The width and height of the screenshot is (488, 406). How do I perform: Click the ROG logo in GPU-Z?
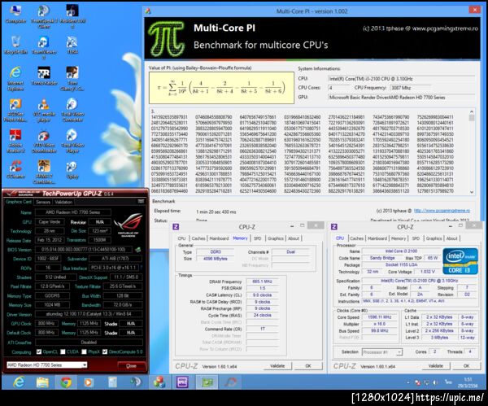[x=128, y=225]
